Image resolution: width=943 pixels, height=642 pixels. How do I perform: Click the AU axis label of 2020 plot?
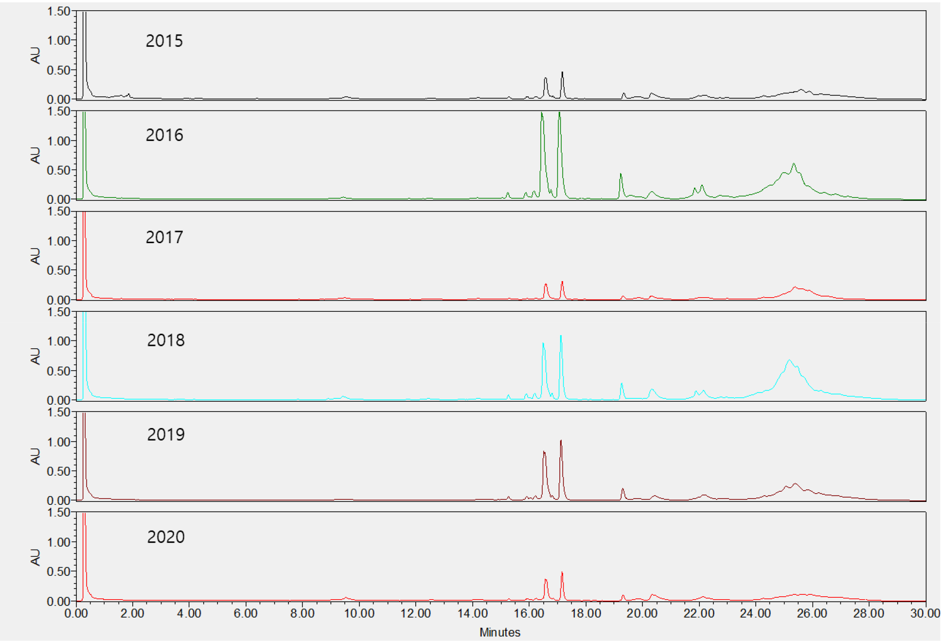(x=35, y=557)
